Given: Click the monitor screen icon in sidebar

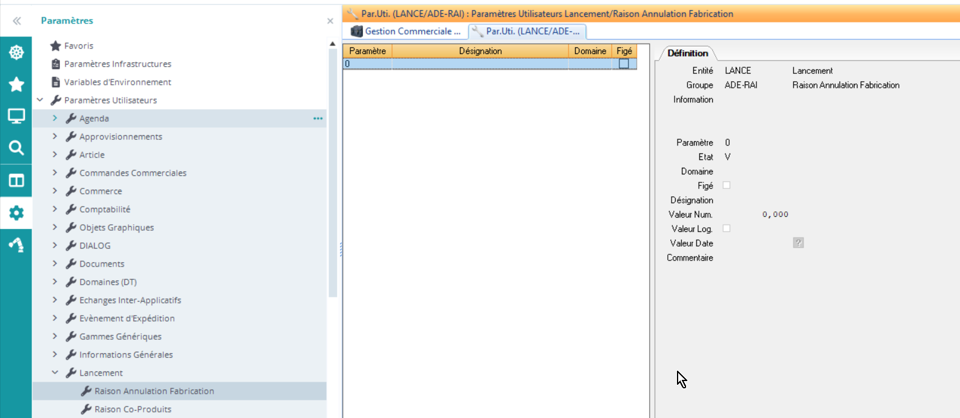Looking at the screenshot, I should [16, 116].
